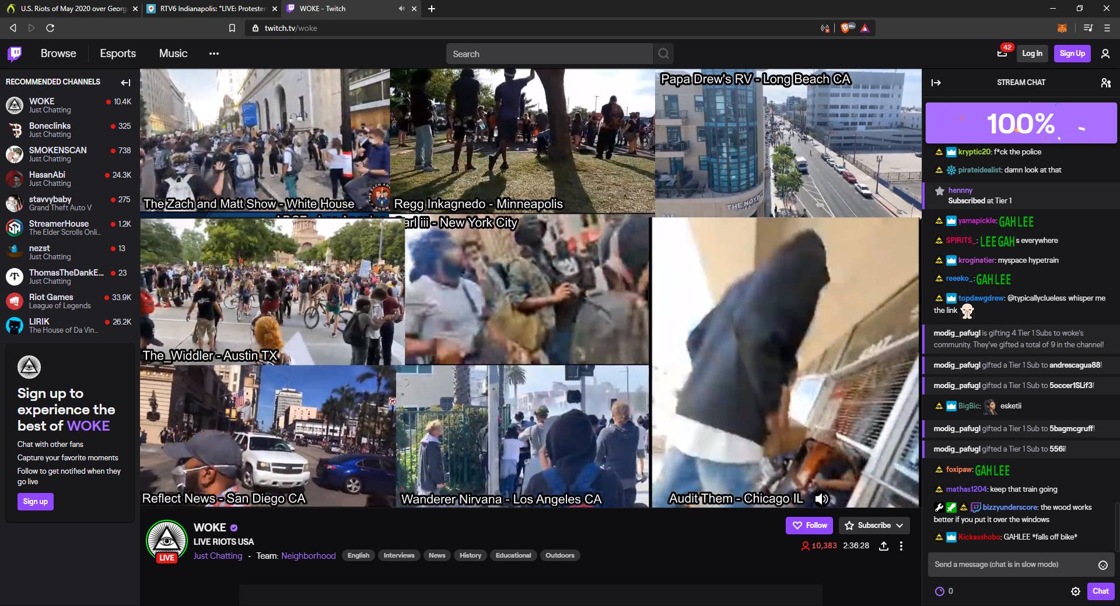
Task: Open more navigation options ellipsis
Action: point(214,54)
